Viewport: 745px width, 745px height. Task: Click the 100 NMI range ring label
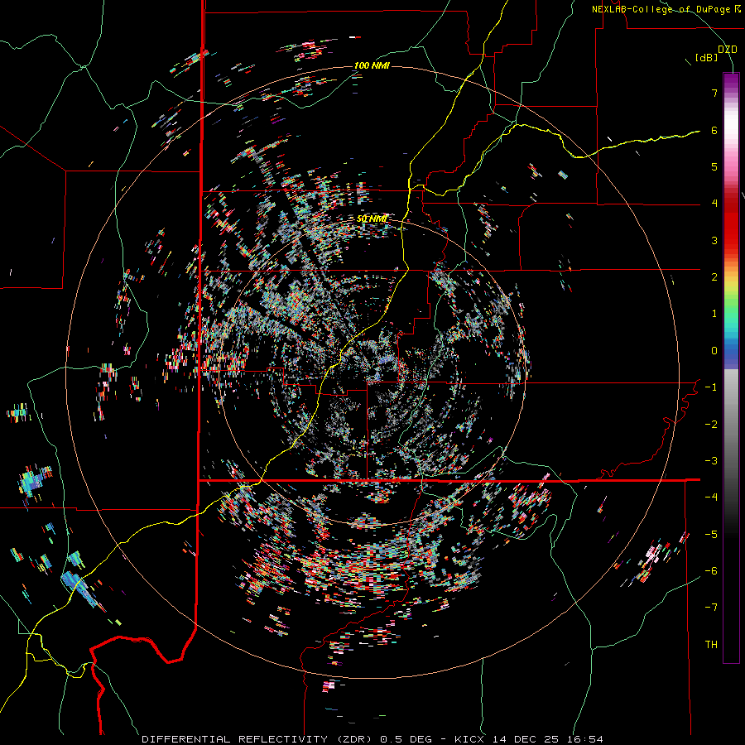click(x=372, y=65)
